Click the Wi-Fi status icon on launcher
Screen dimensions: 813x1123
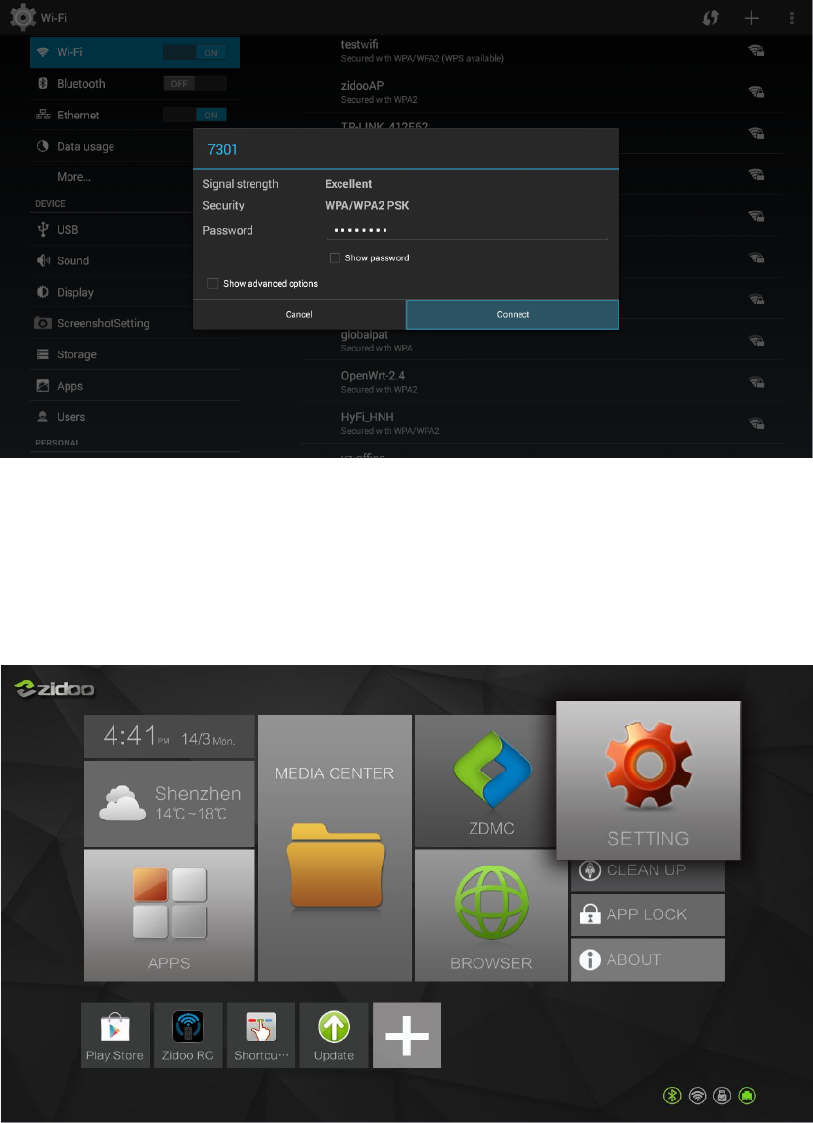[x=697, y=1095]
